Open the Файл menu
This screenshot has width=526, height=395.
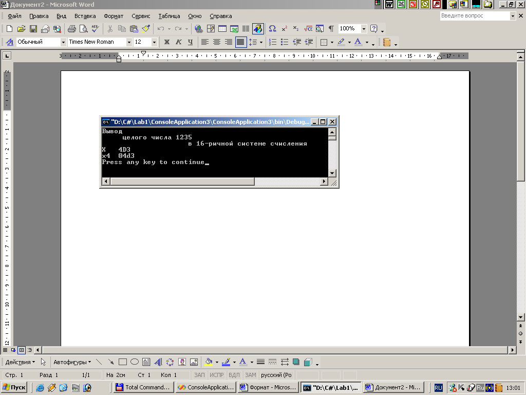click(14, 16)
